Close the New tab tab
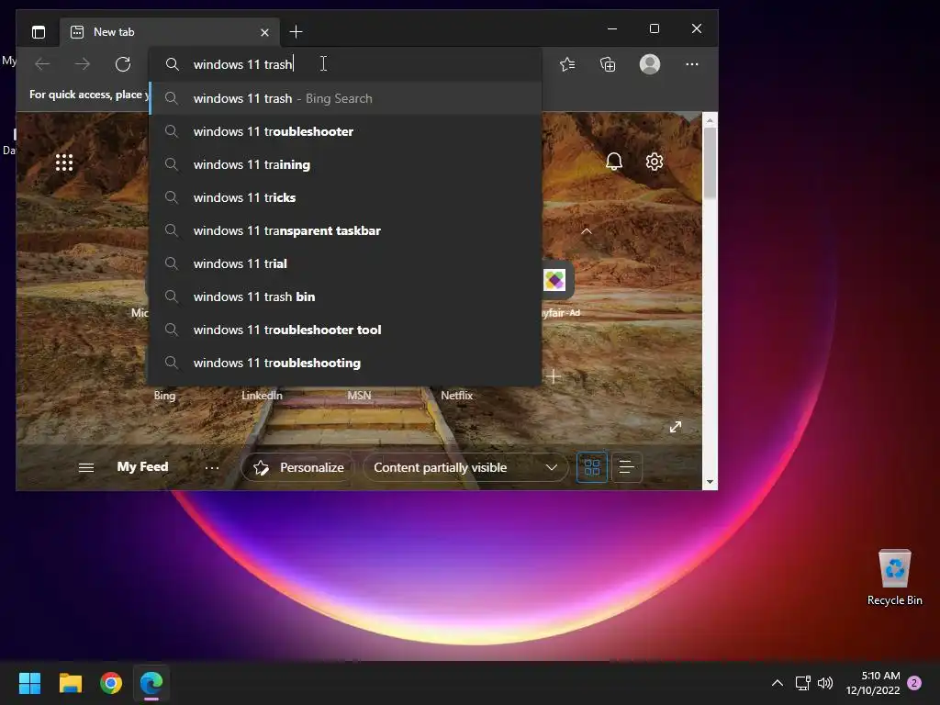The width and height of the screenshot is (940, 705). coord(264,32)
